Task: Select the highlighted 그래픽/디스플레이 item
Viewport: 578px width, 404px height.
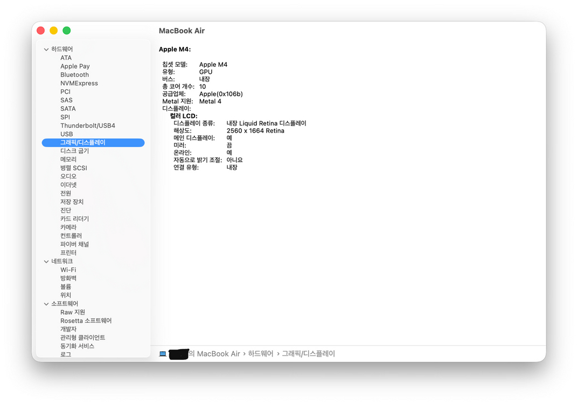Action: tap(93, 143)
